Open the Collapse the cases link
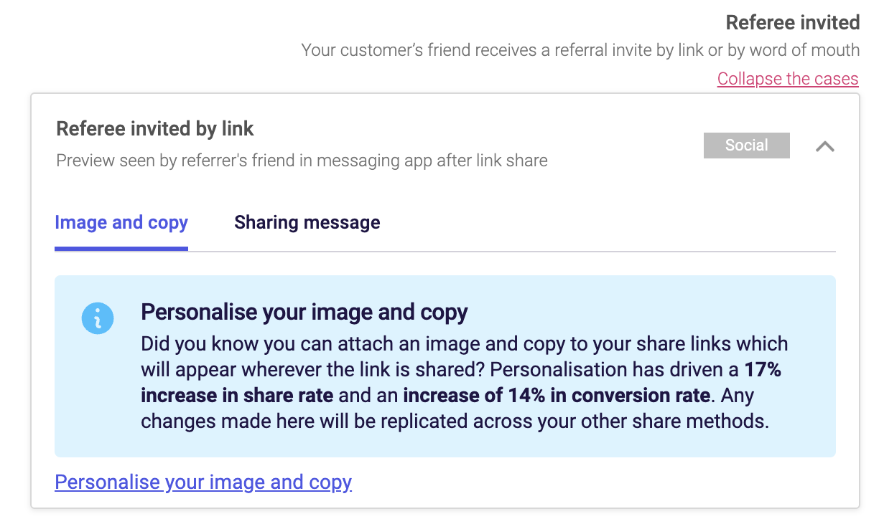Image resolution: width=879 pixels, height=519 pixels. click(788, 78)
